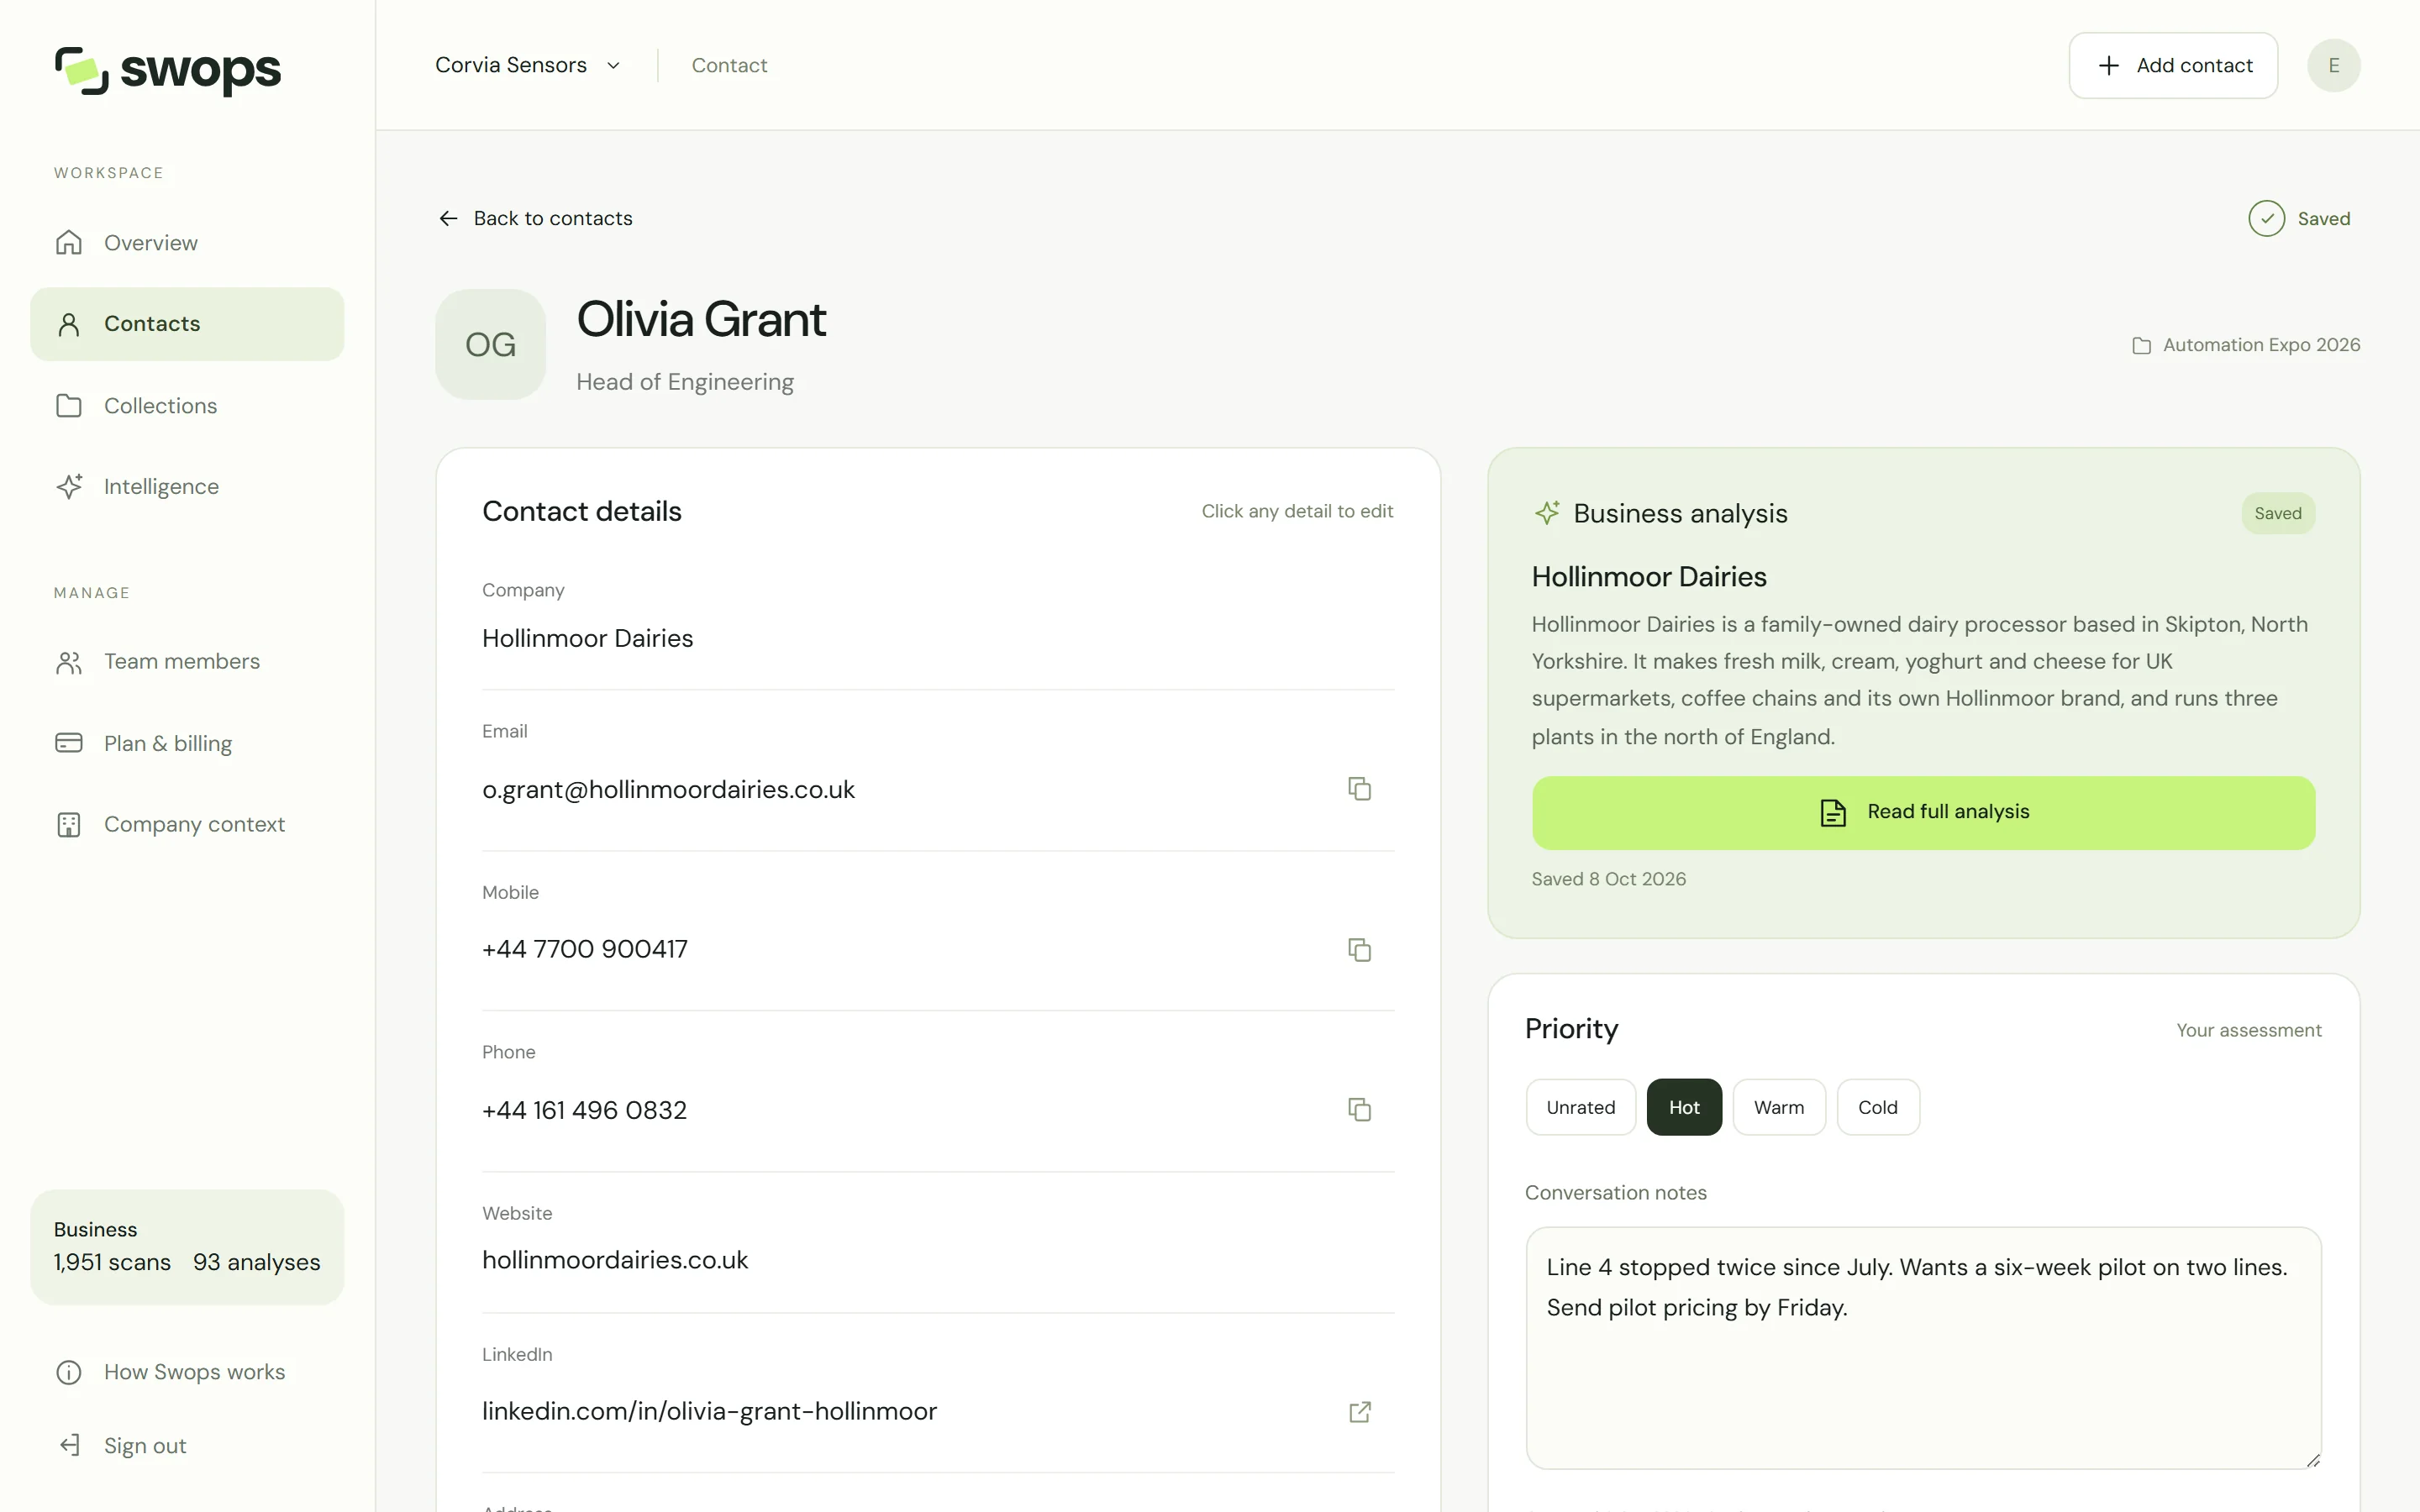Viewport: 2420px width, 1512px height.
Task: Click the Business analysis sparkle icon
Action: click(x=1547, y=513)
